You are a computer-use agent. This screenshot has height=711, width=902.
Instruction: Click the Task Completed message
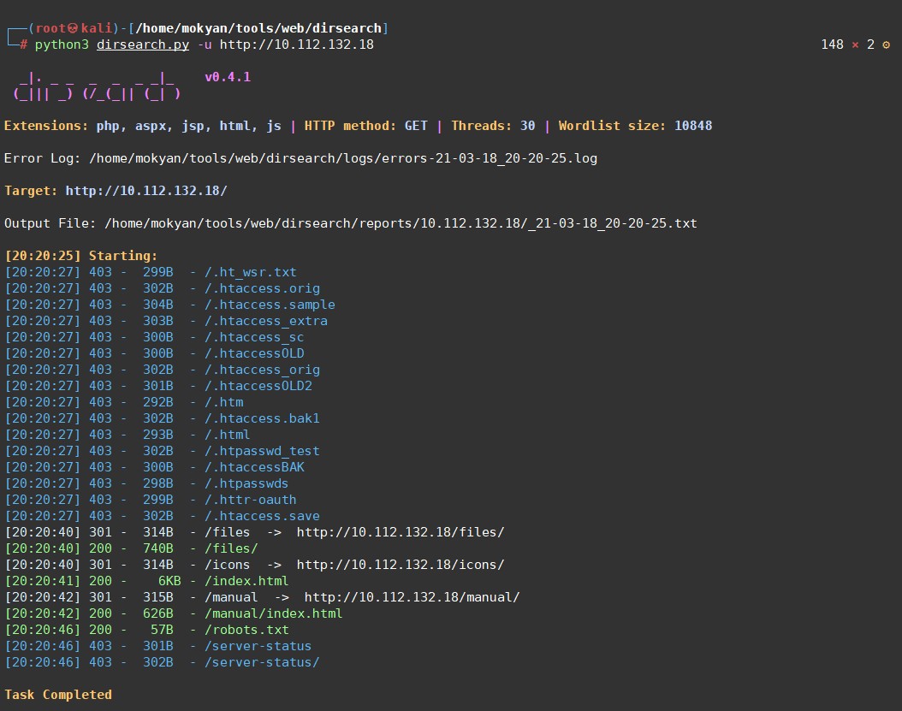(58, 695)
